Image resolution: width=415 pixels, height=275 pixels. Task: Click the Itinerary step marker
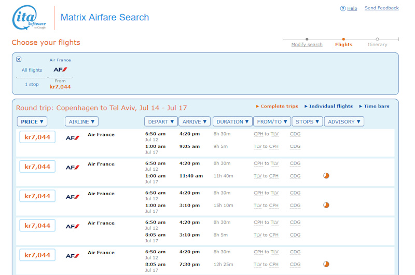tap(377, 39)
